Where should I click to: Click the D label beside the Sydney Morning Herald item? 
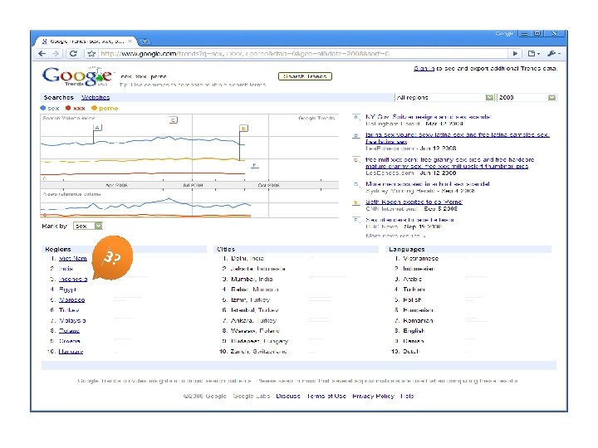tap(355, 184)
